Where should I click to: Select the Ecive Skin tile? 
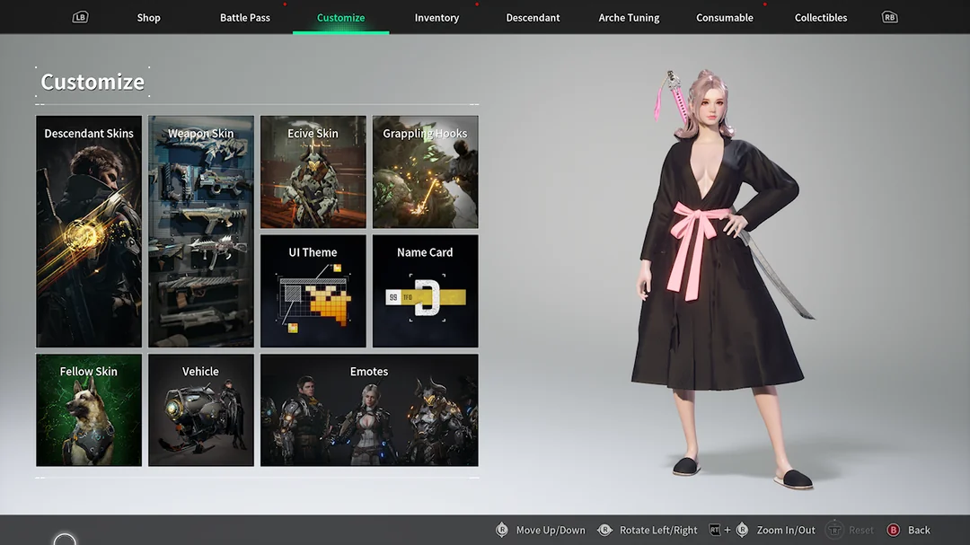click(x=313, y=172)
